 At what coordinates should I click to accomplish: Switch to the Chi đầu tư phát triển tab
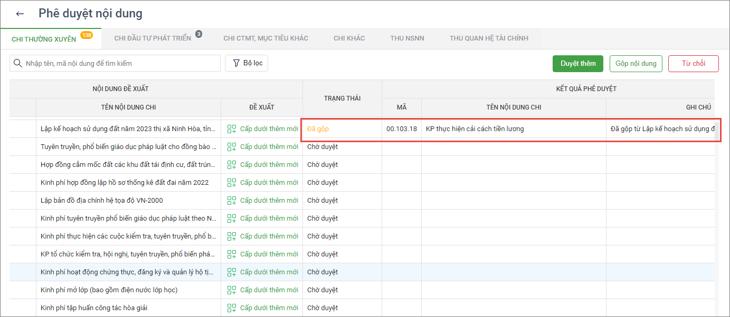coord(152,38)
